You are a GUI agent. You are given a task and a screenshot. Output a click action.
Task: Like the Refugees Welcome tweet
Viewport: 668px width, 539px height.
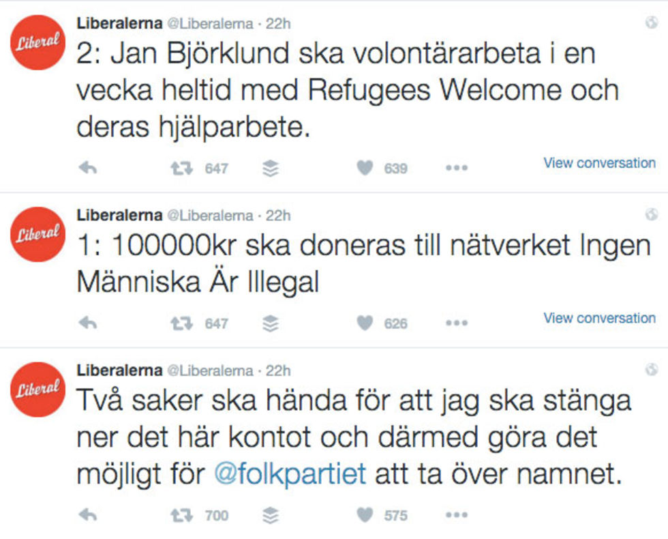tap(366, 169)
